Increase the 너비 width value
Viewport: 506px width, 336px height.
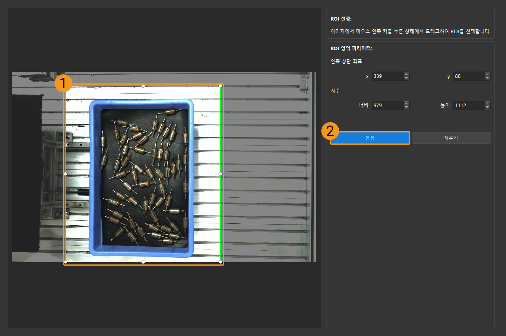(x=406, y=104)
